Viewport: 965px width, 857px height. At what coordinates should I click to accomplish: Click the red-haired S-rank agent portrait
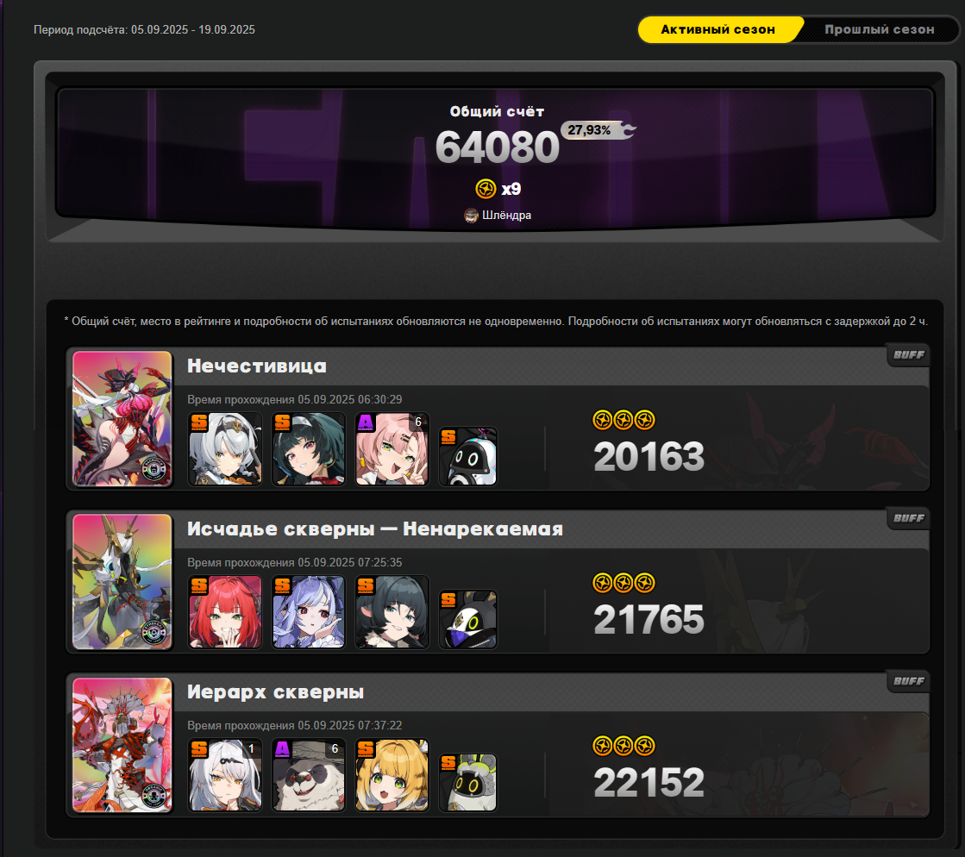click(x=225, y=612)
